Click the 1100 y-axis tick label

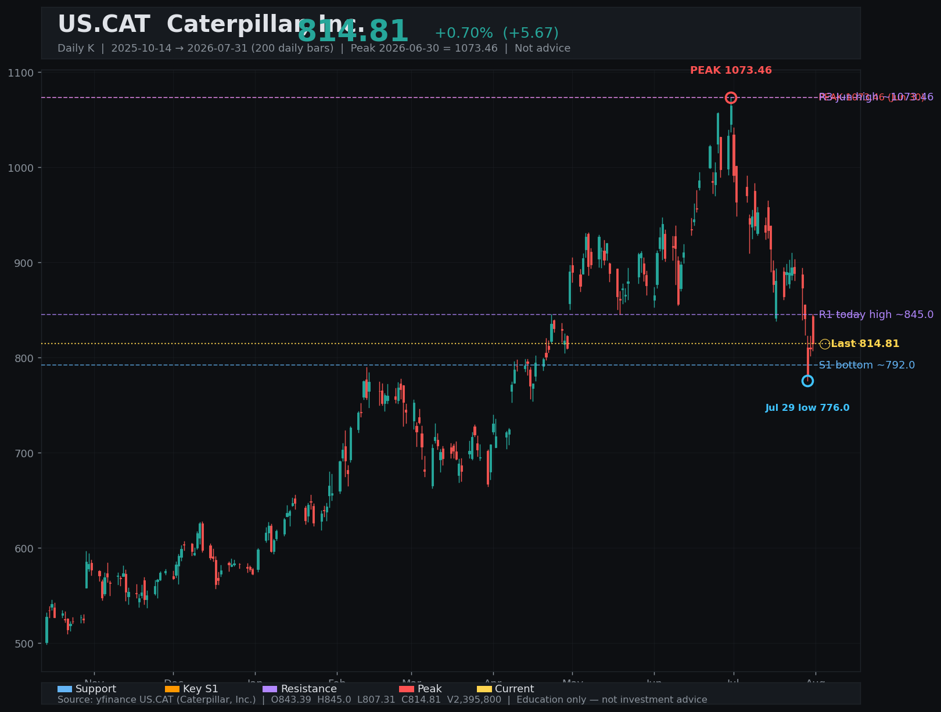21,73
